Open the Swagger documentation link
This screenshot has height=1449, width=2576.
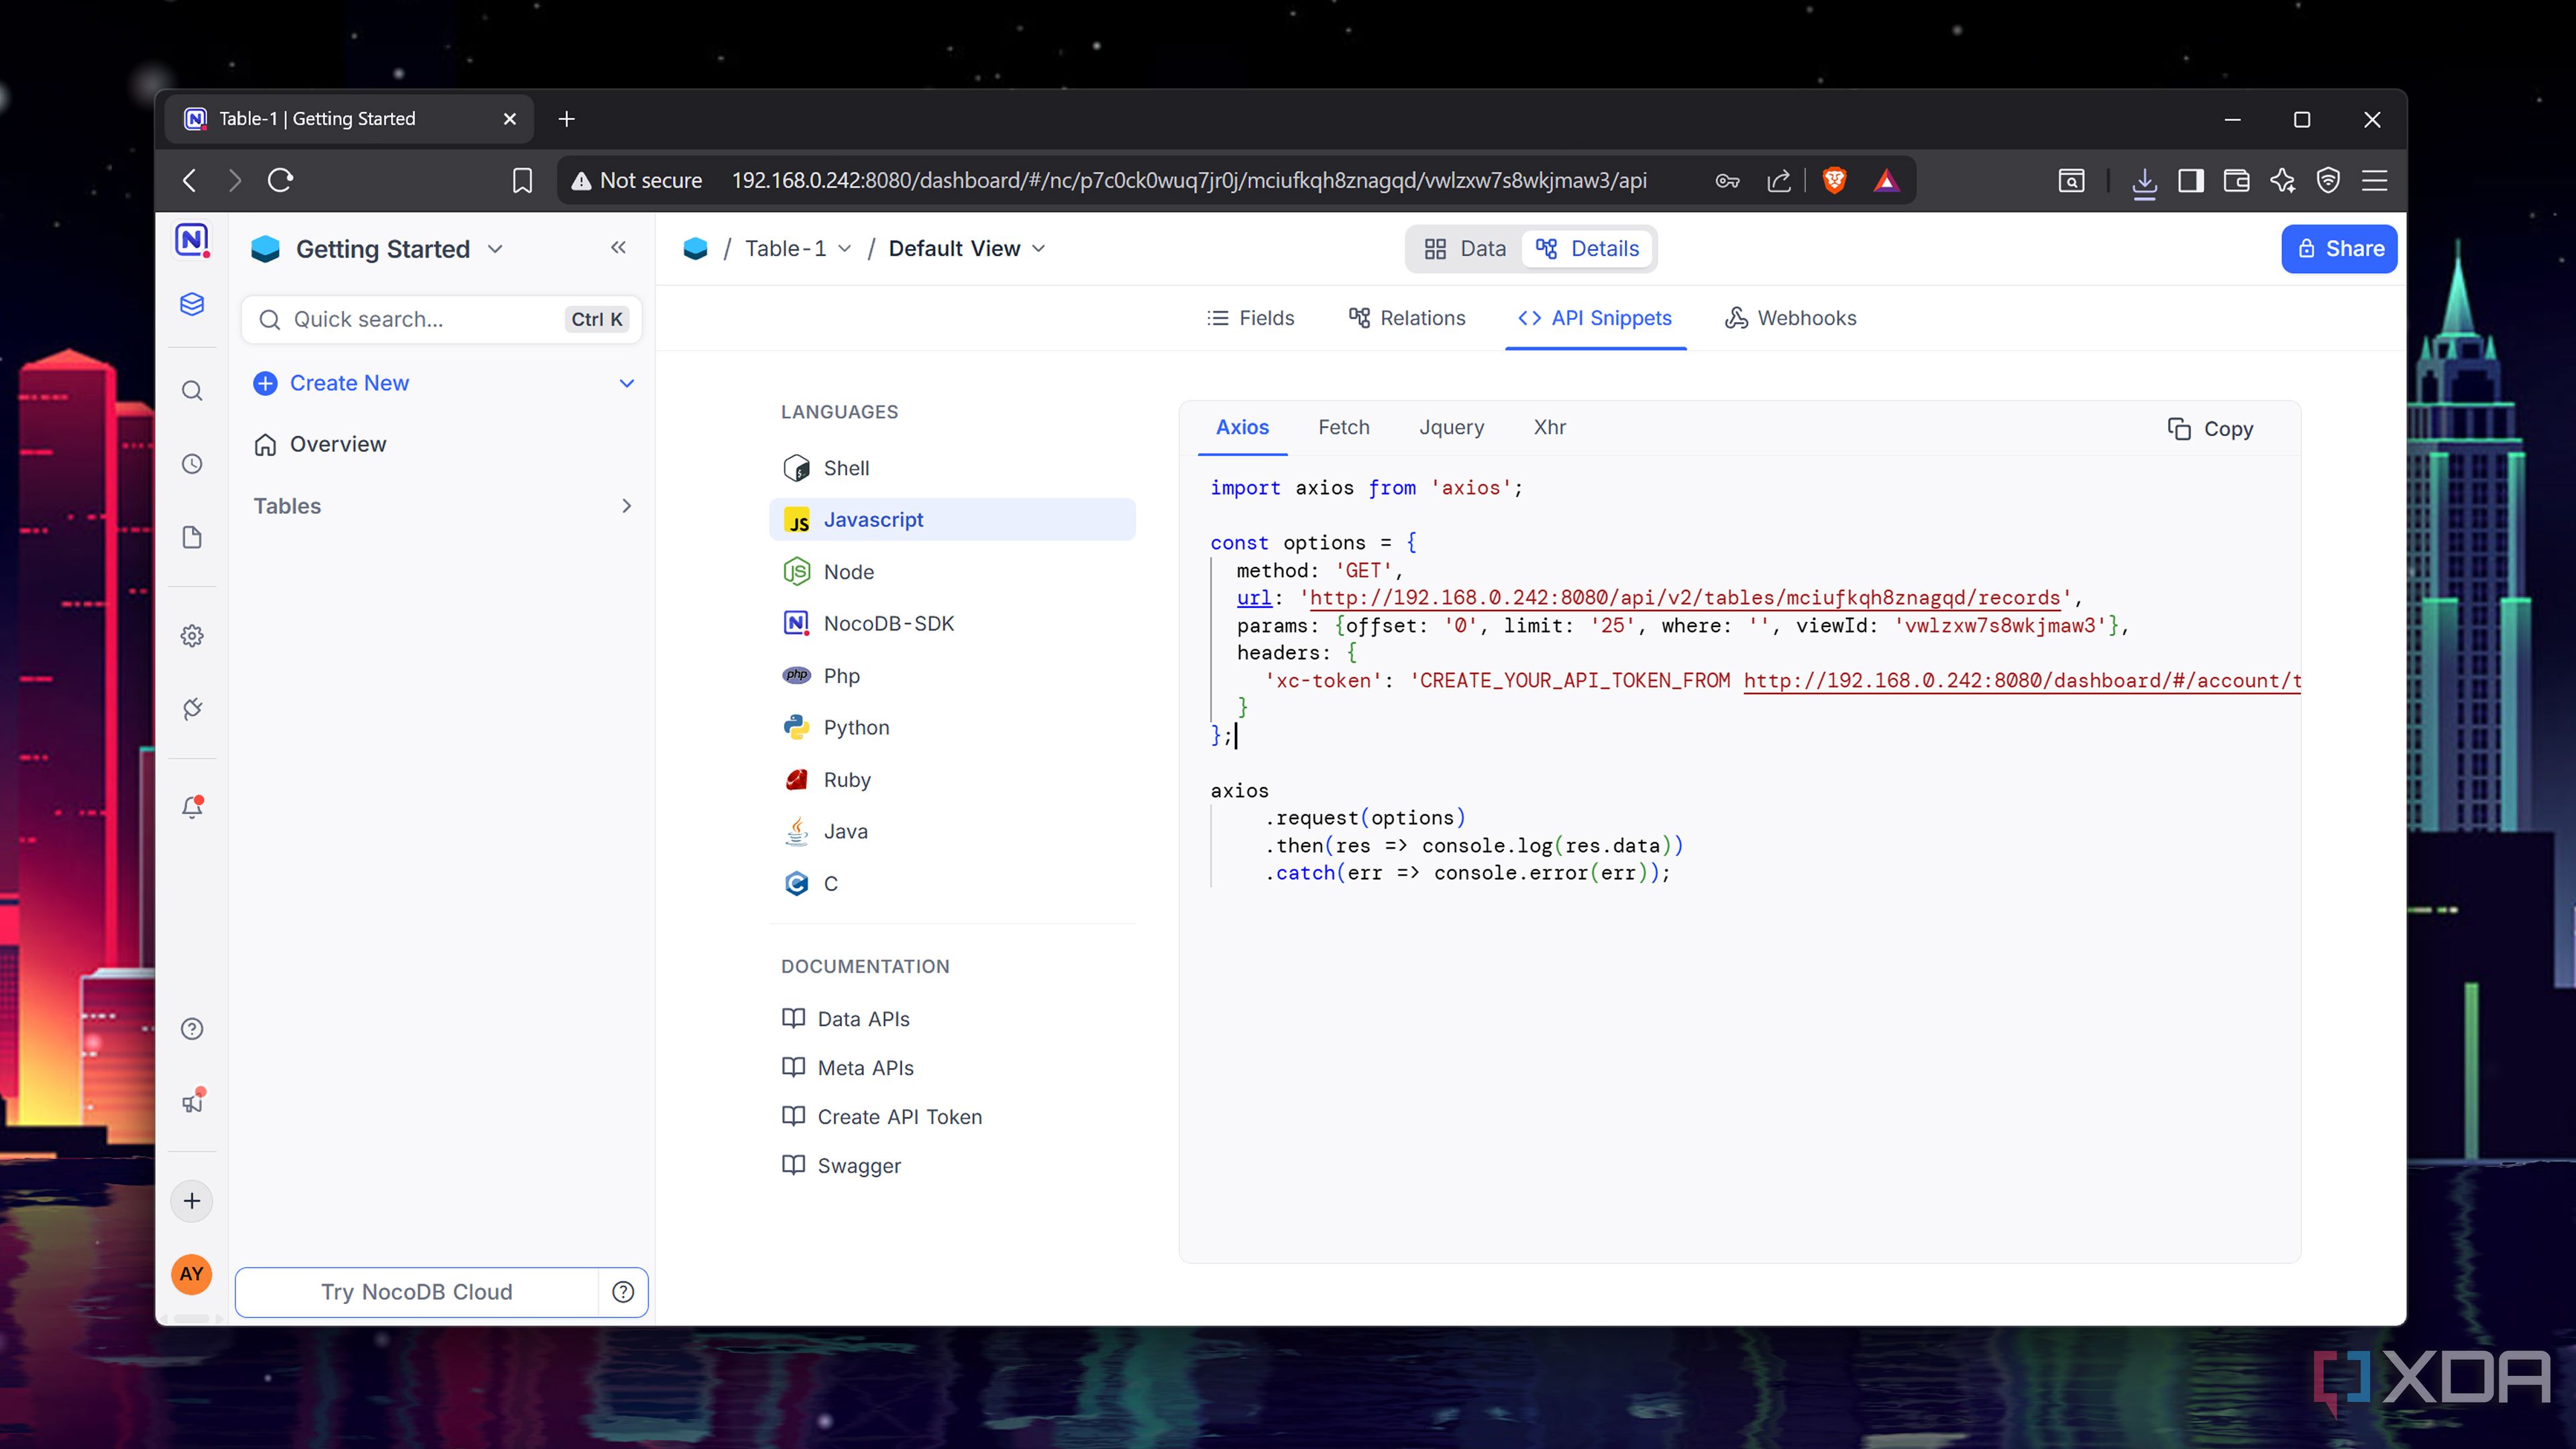click(841, 1165)
